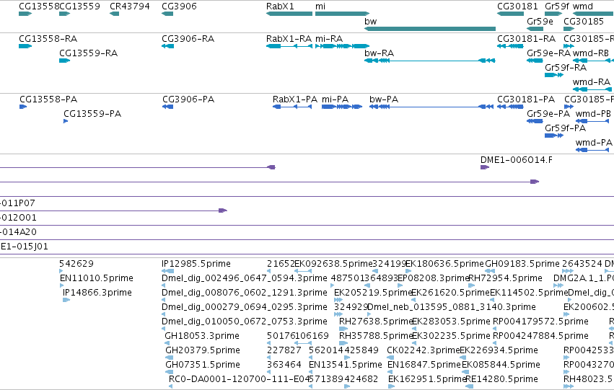Select the CG3906 gene feature label
614x390 pixels.
click(180, 6)
